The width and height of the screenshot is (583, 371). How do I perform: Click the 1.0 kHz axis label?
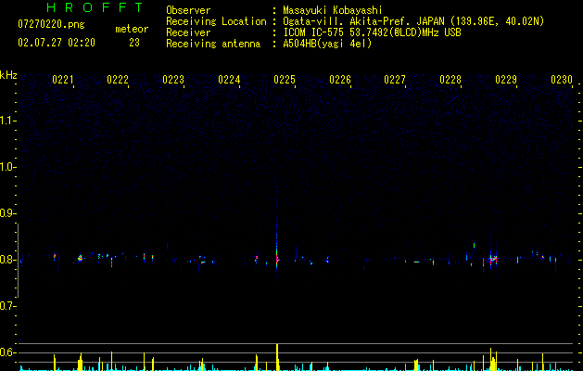coord(7,167)
